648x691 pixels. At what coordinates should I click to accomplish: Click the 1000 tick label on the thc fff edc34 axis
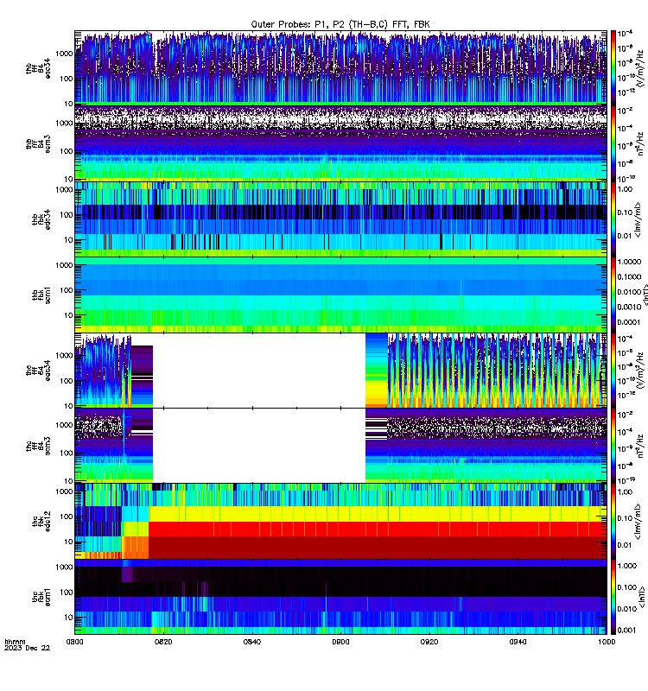tap(64, 356)
